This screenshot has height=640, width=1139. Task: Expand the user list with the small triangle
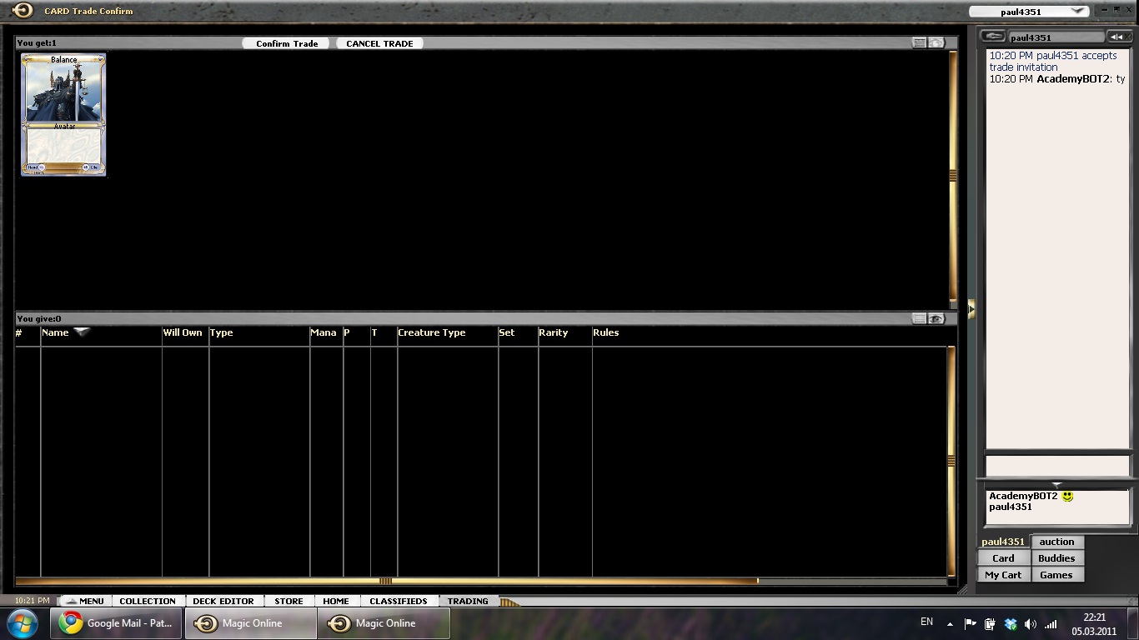coord(1056,484)
